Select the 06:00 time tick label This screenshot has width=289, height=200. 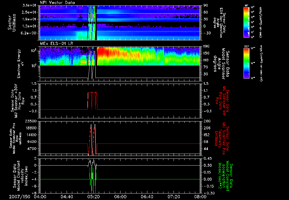[x=120, y=197]
